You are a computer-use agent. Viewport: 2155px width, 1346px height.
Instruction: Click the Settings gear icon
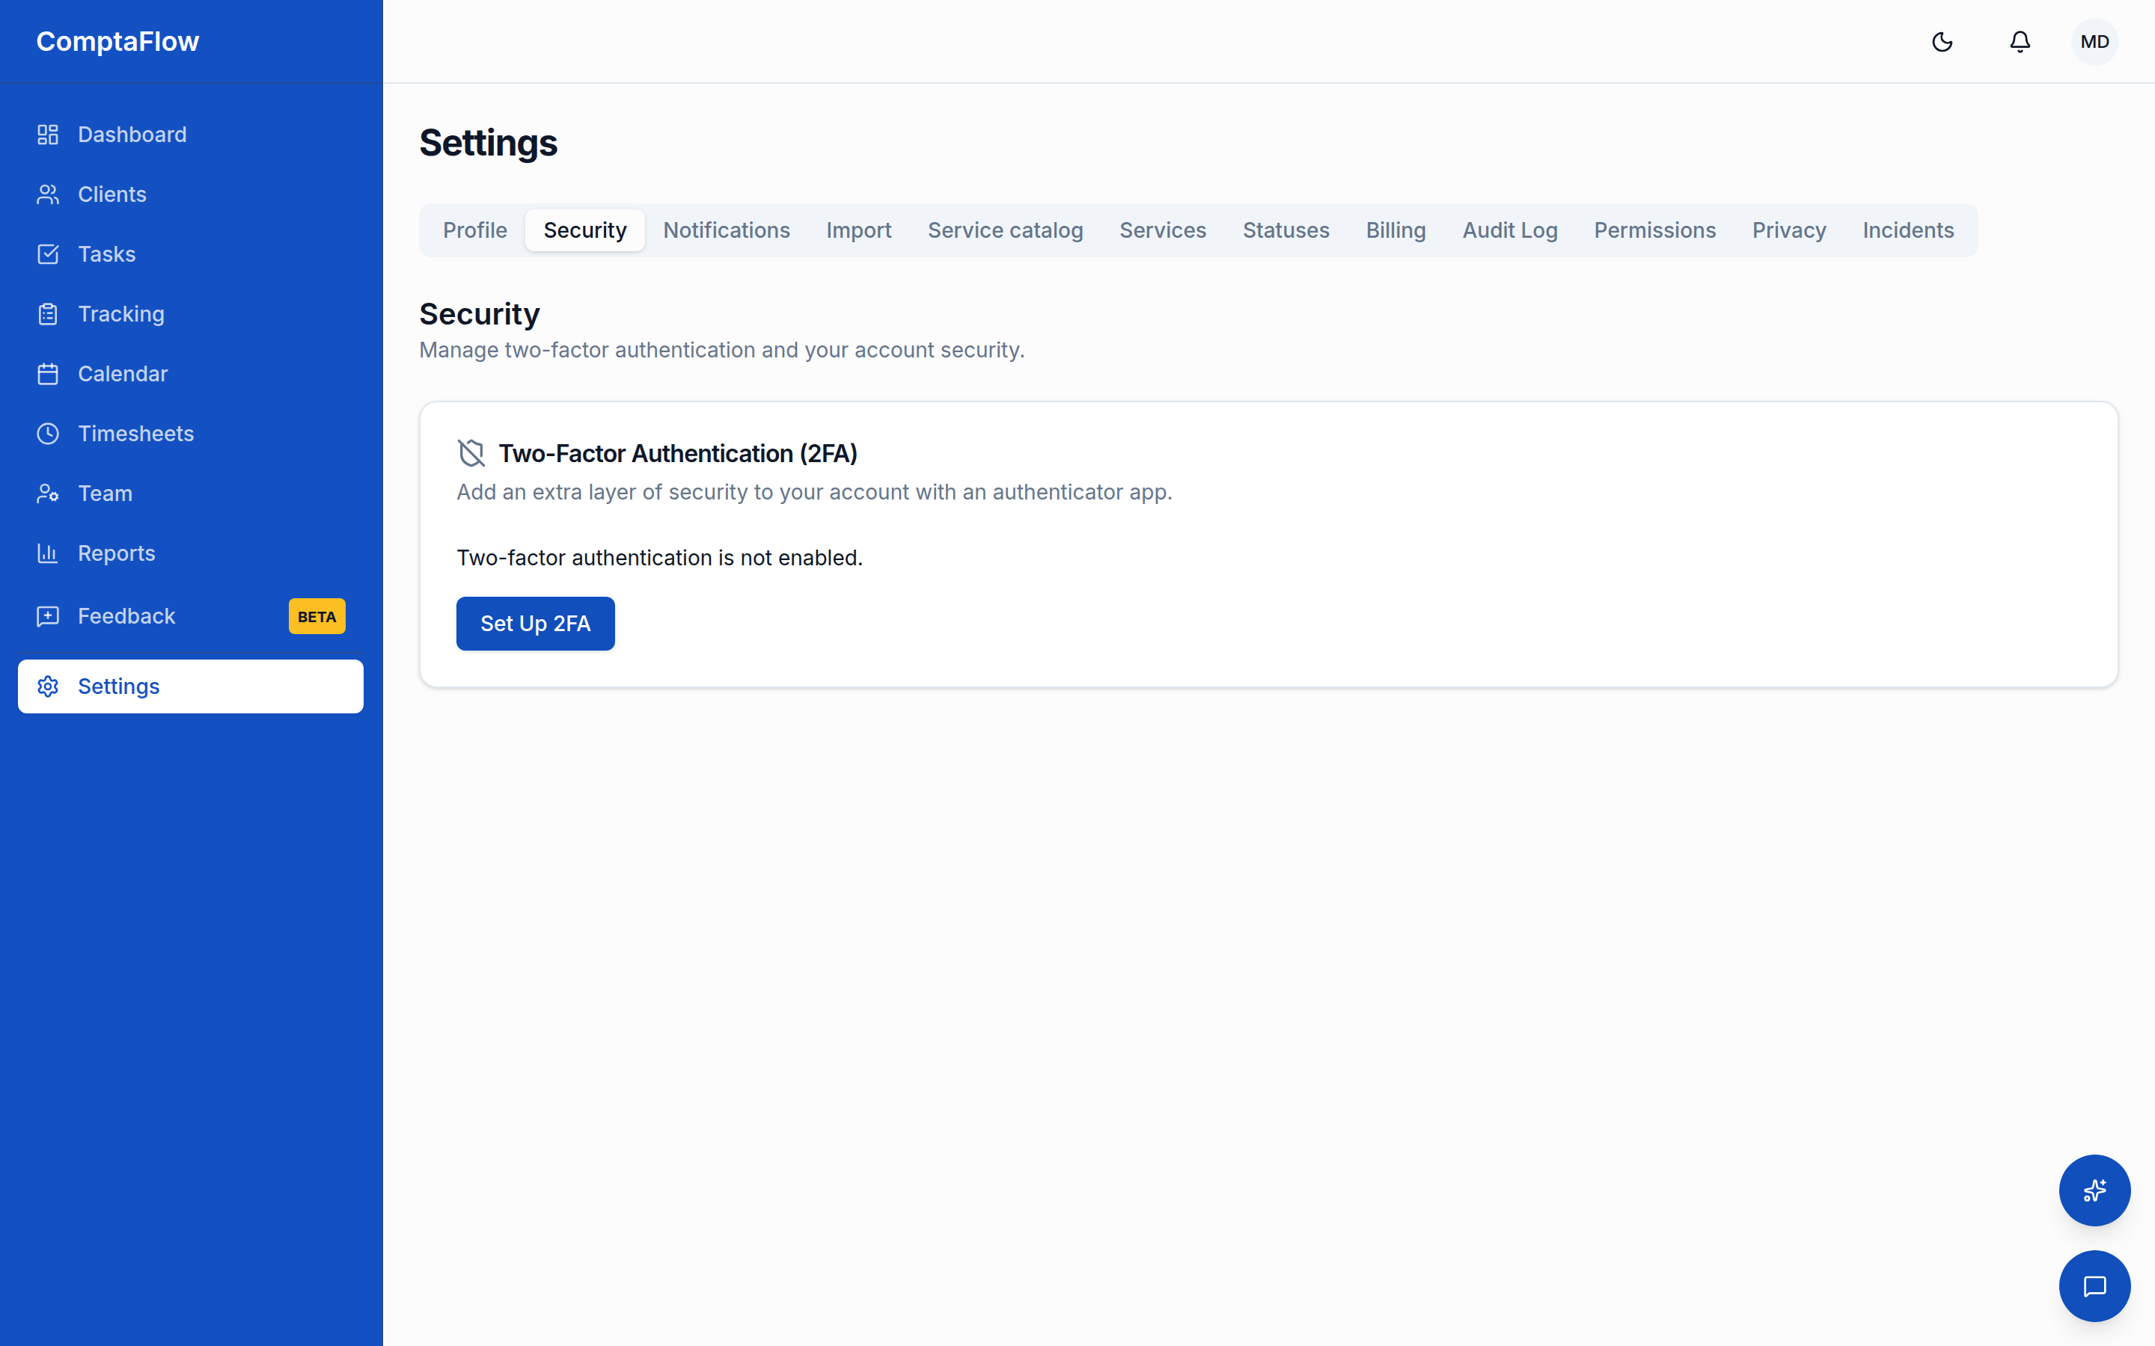point(48,686)
